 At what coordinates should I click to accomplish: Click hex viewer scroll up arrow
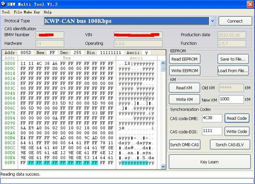(x=163, y=63)
